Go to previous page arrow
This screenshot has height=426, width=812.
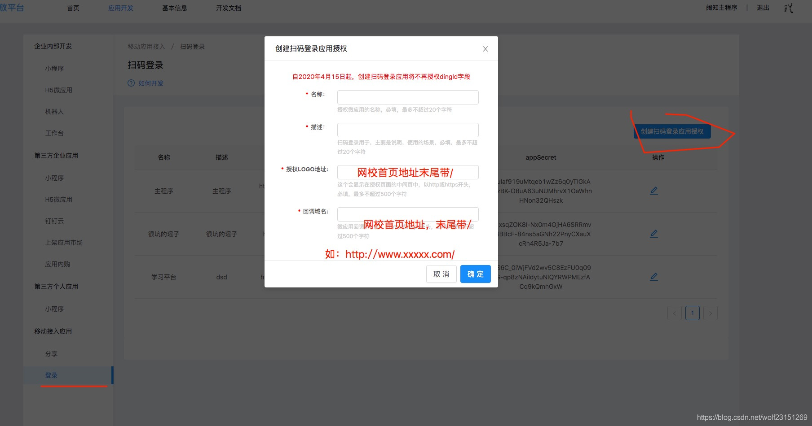675,313
